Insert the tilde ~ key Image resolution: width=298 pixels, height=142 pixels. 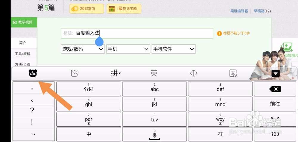coord(33,134)
